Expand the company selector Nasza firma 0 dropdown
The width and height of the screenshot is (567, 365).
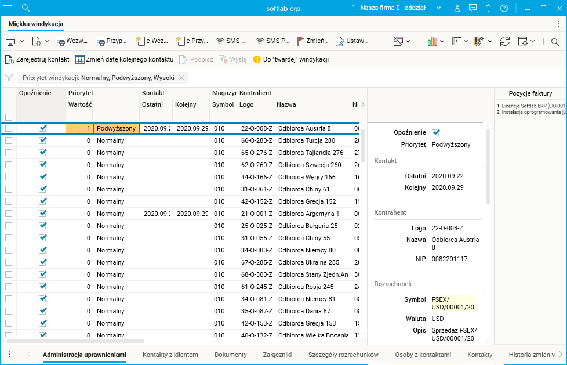[438, 8]
